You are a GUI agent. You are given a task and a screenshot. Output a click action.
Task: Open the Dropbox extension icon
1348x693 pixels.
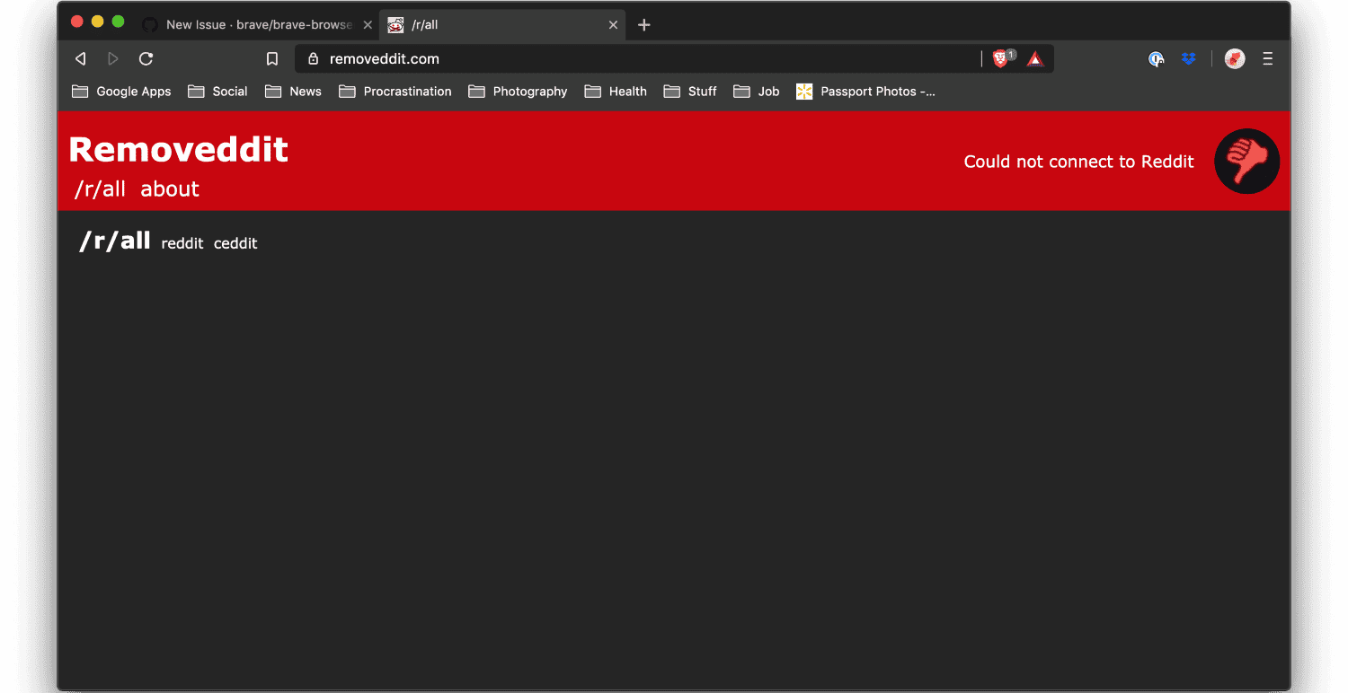(x=1189, y=59)
